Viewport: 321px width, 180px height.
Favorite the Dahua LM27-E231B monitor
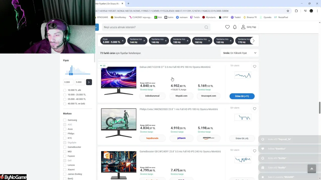(255, 66)
